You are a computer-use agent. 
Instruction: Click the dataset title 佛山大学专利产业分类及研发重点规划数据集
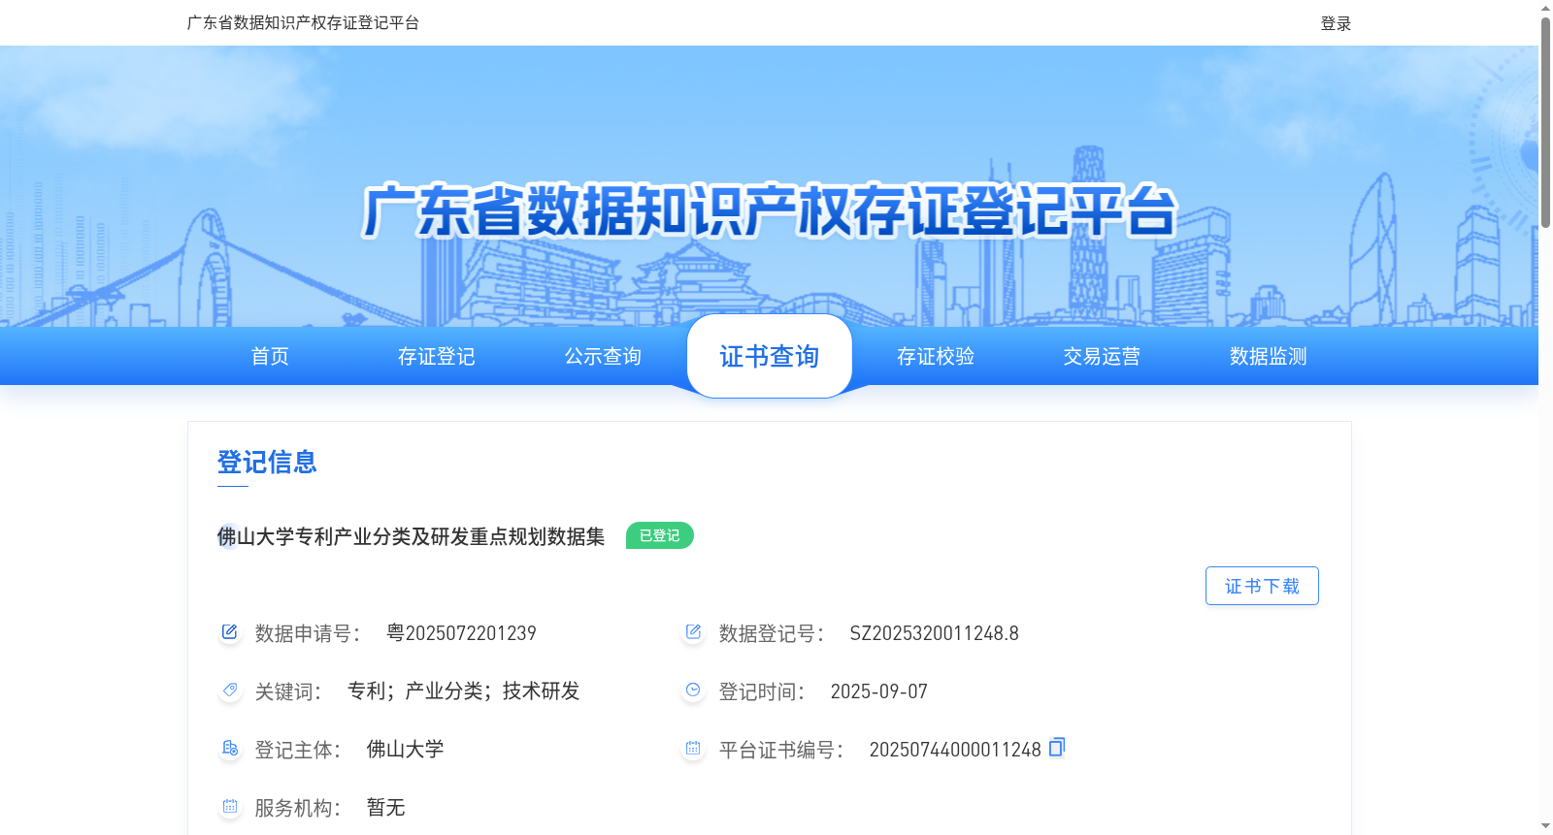(411, 536)
